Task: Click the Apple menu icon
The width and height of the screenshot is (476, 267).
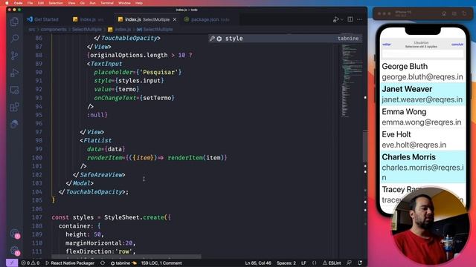Action: (x=7, y=3)
